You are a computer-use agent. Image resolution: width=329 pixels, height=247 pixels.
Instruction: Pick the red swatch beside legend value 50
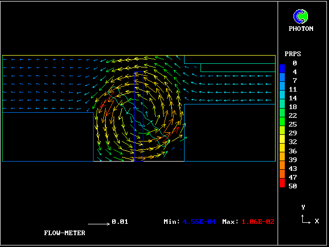pyautogui.click(x=282, y=183)
